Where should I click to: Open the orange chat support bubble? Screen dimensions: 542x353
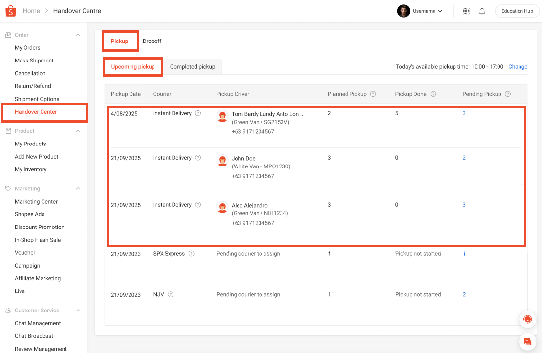[527, 319]
